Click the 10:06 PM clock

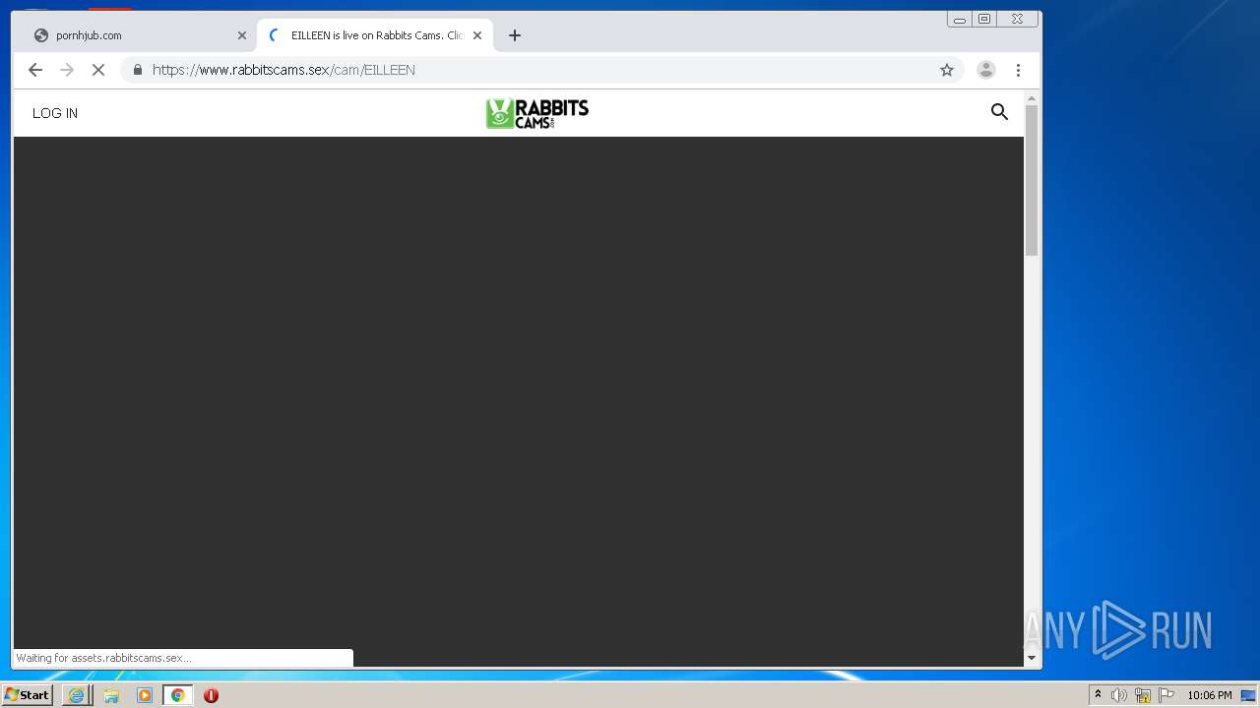point(1209,695)
